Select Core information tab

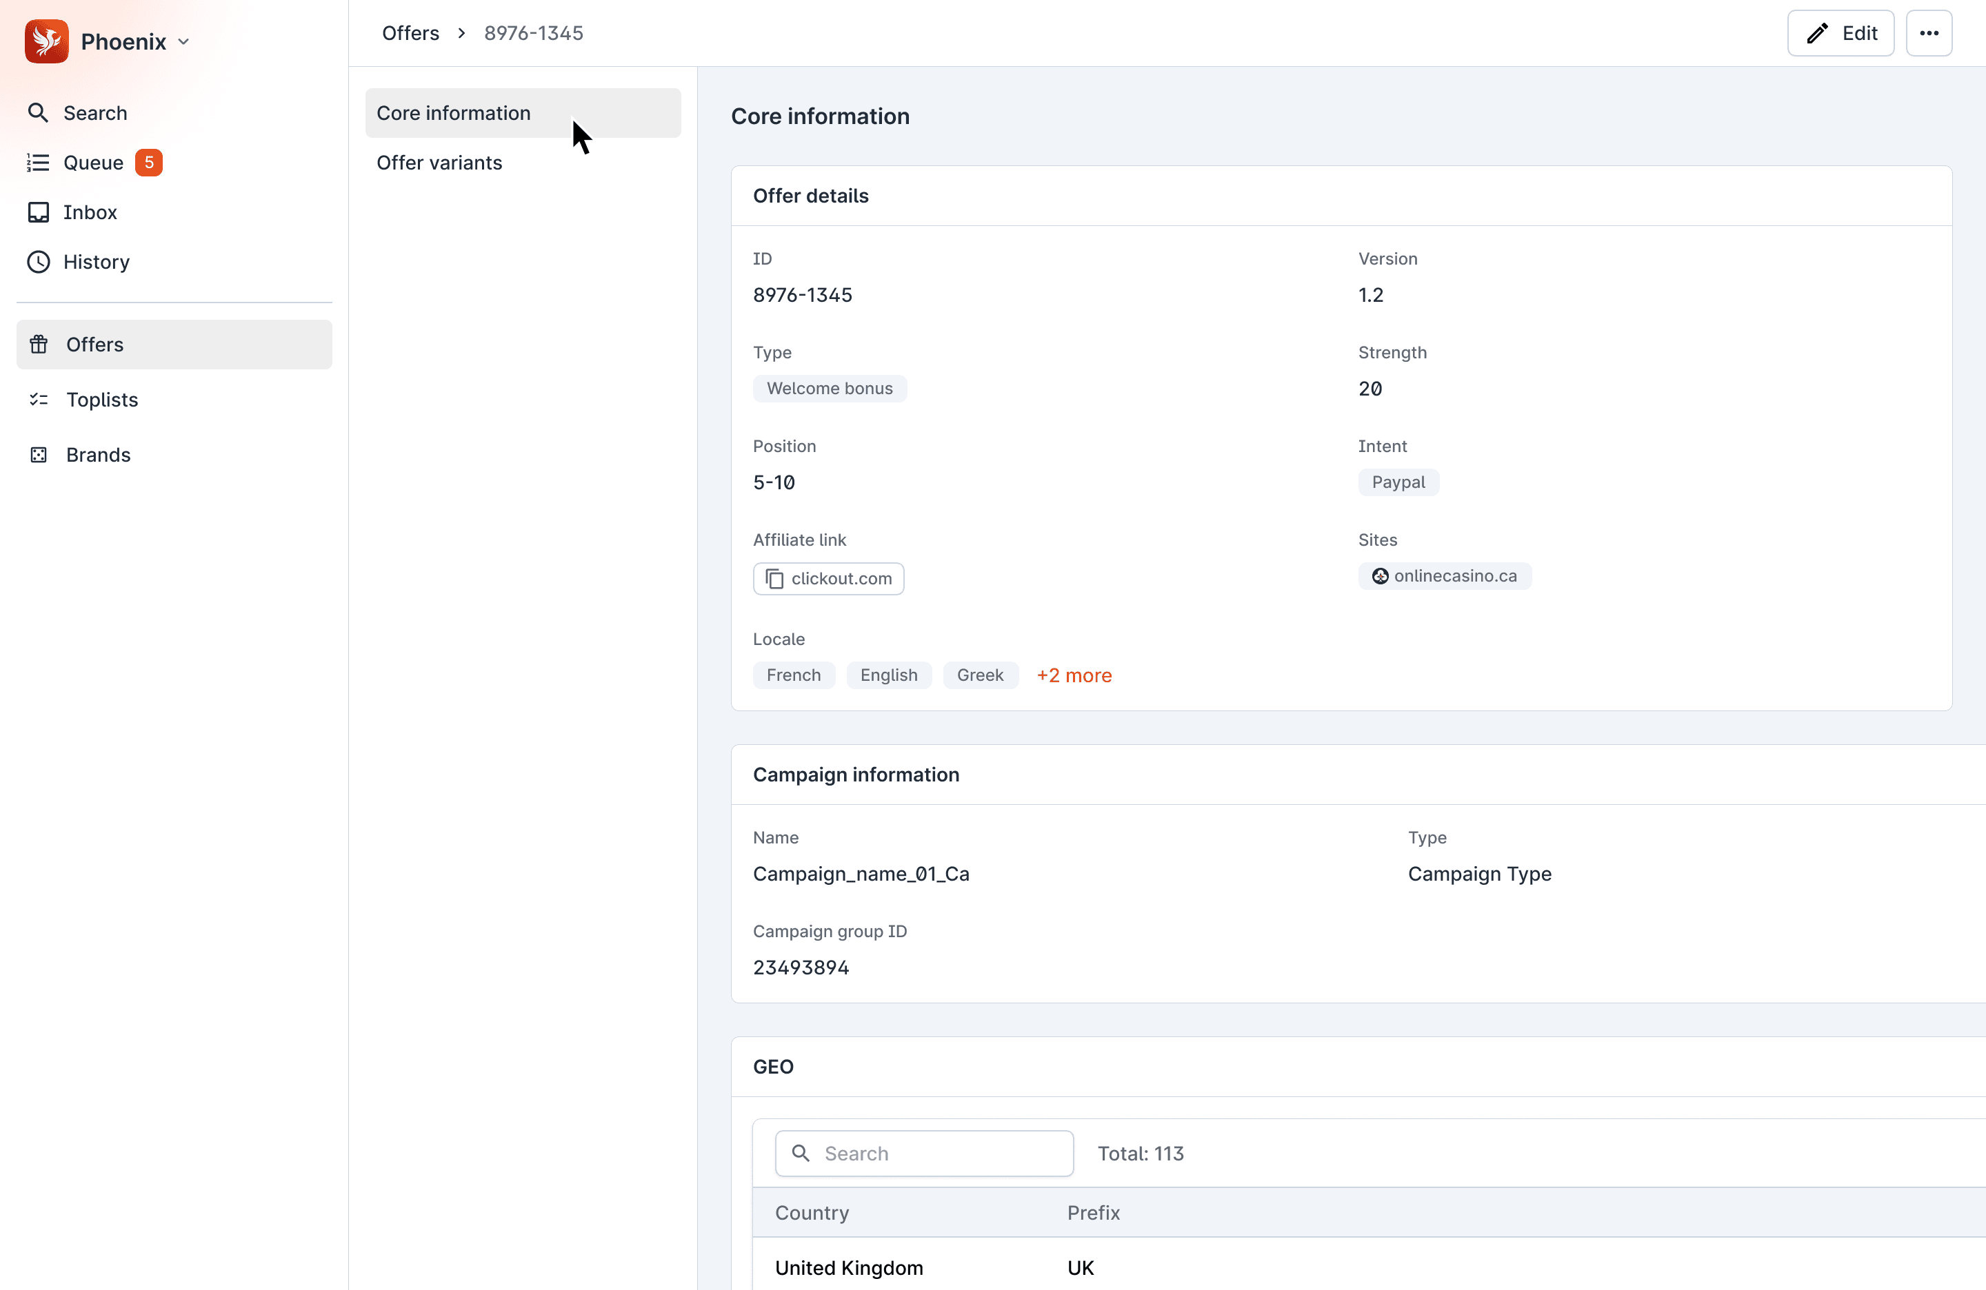point(453,112)
